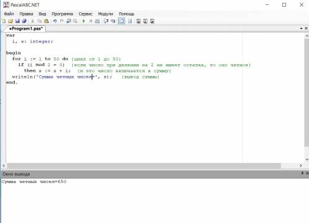Viewport: 309px width, 223px height.
Task: Open the Помощь menu
Action: click(x=127, y=14)
